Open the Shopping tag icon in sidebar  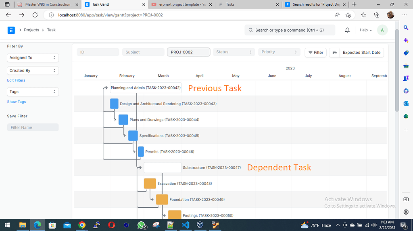[406, 53]
